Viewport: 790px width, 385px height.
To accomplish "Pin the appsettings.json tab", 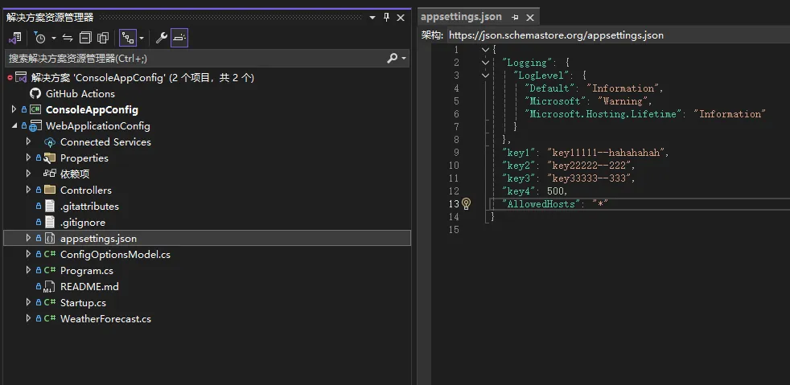I will (x=515, y=18).
